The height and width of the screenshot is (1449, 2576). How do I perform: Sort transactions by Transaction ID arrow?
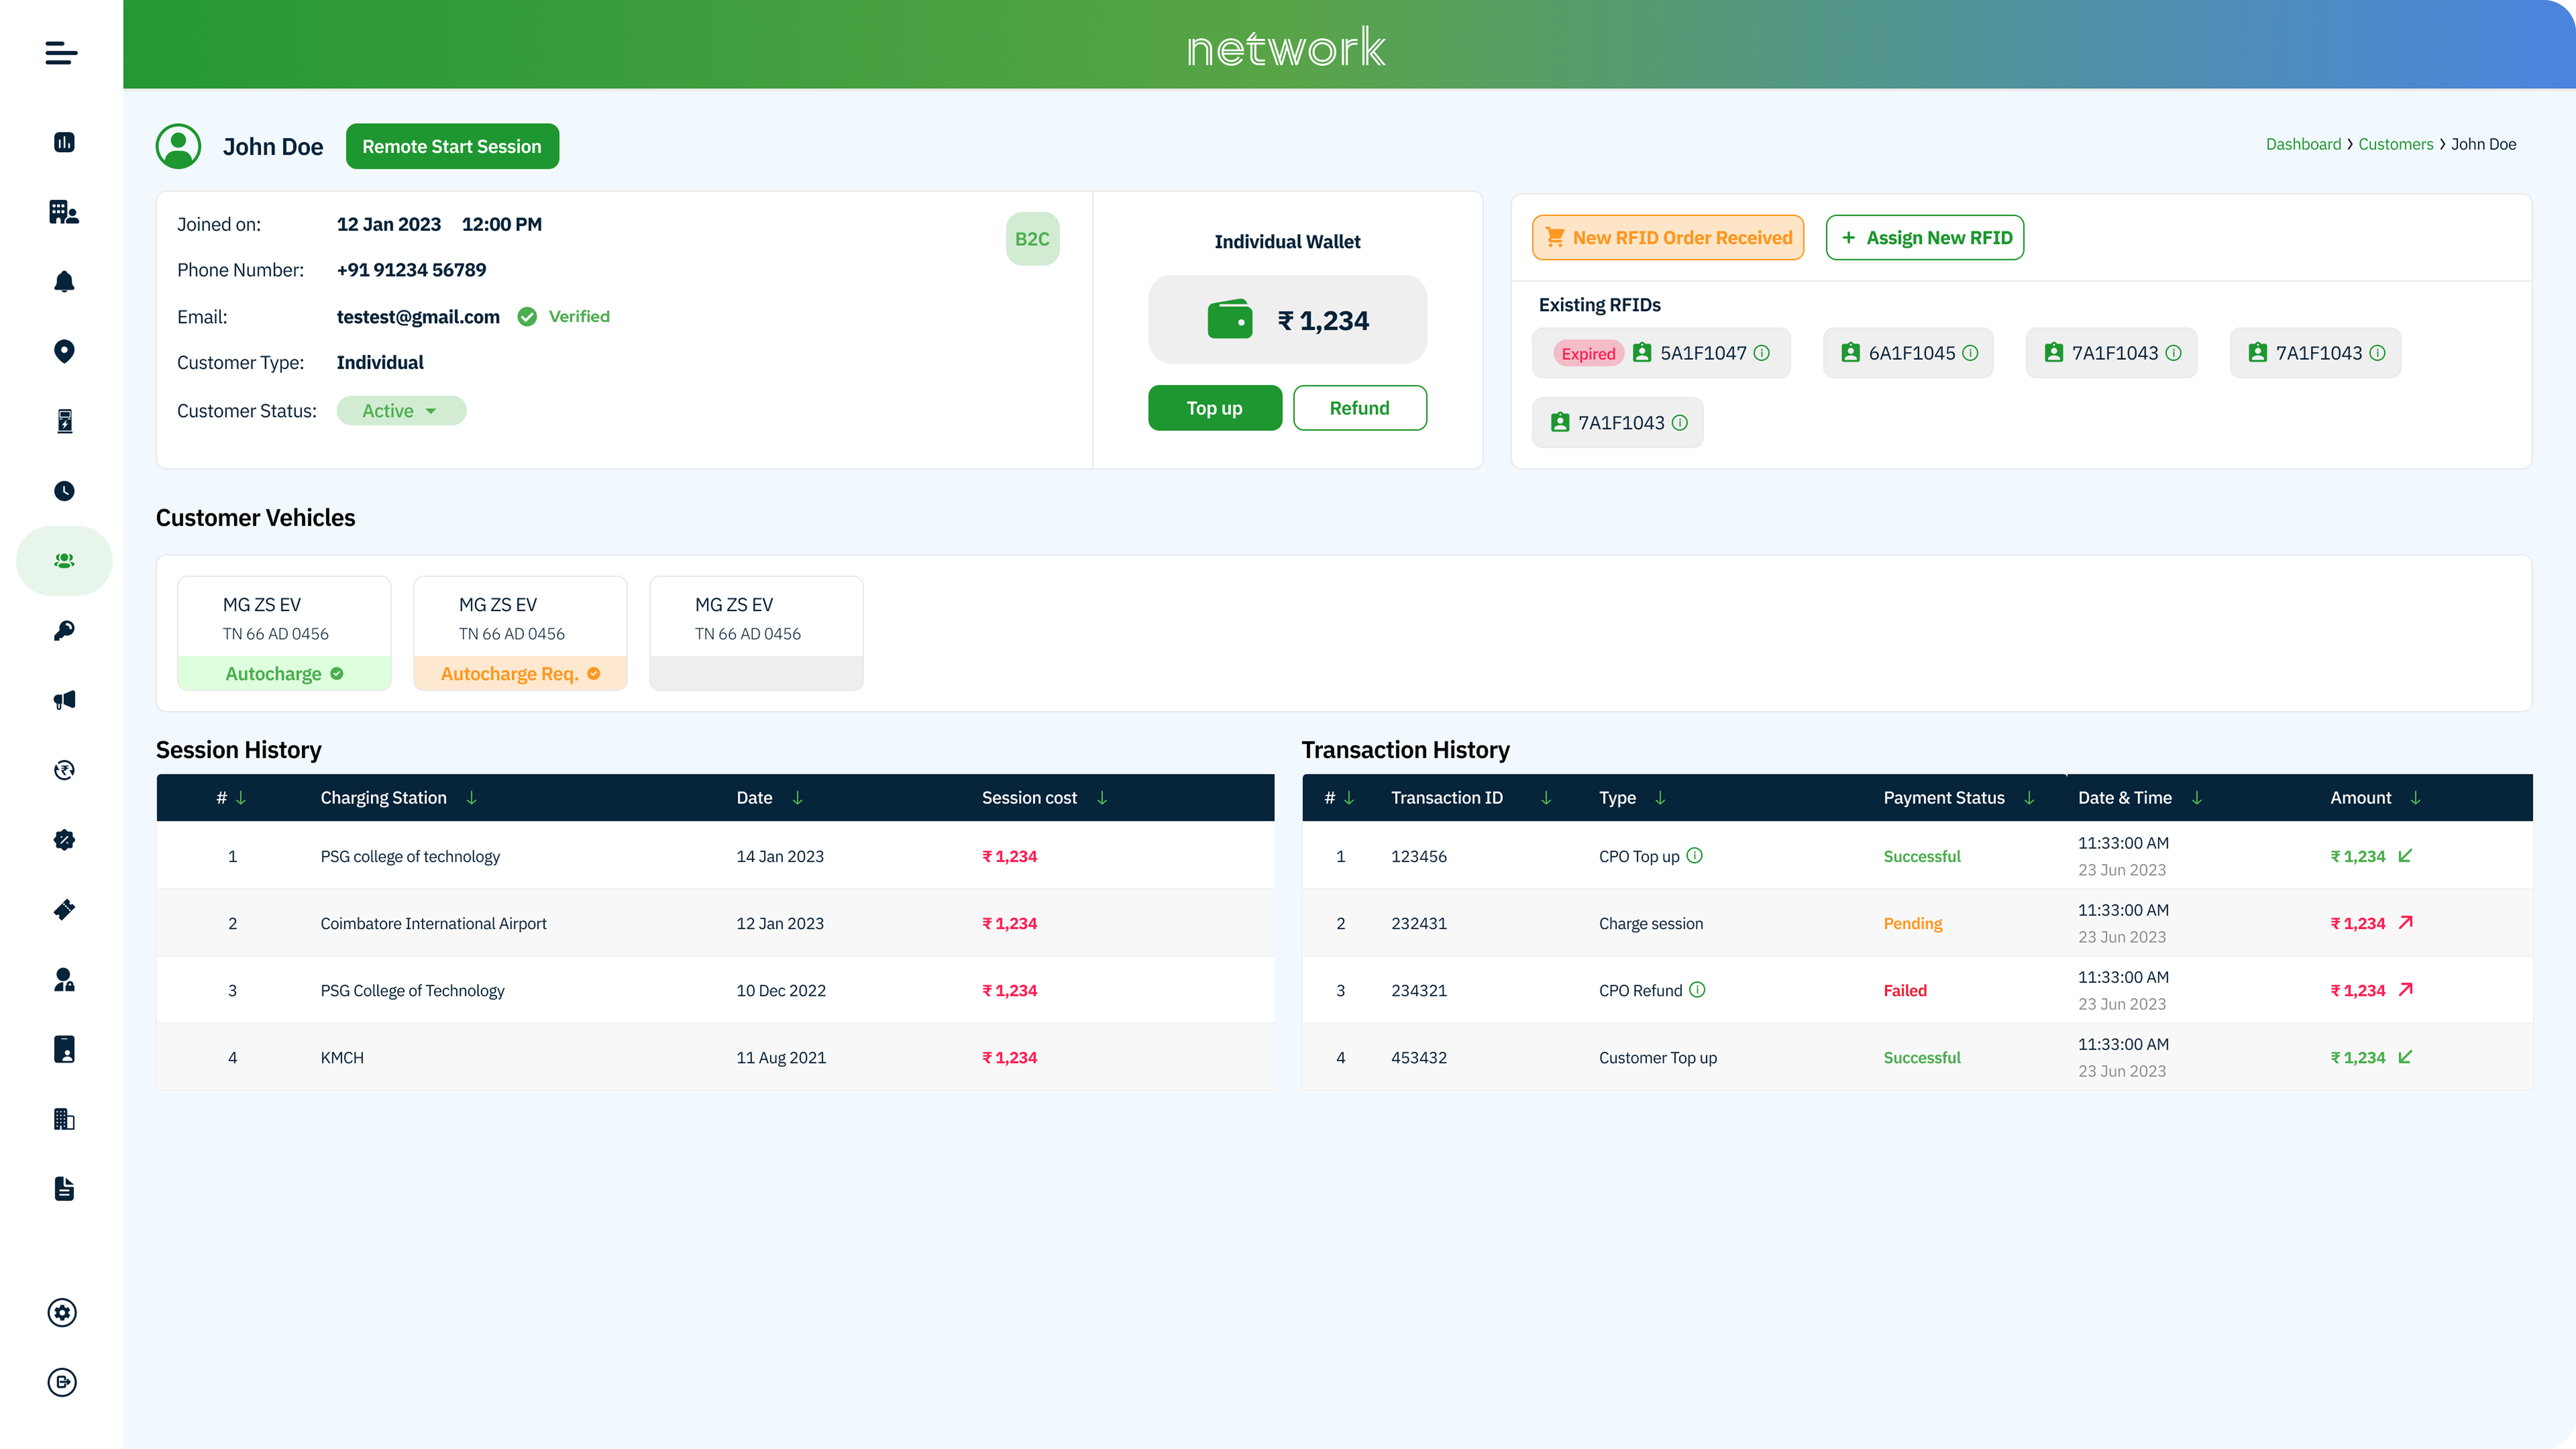click(1546, 798)
